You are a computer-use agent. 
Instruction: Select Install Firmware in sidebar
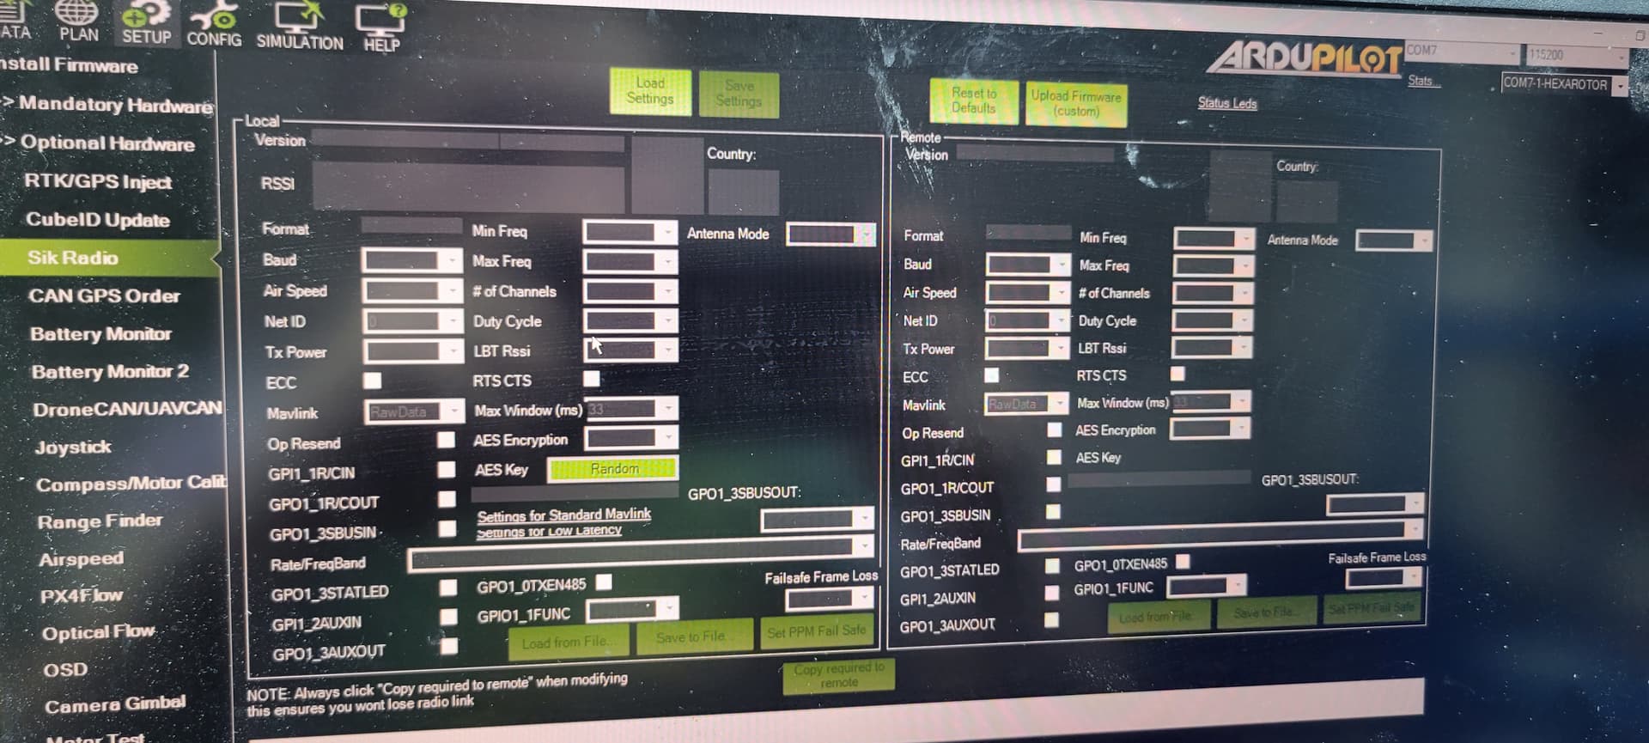[x=69, y=64]
